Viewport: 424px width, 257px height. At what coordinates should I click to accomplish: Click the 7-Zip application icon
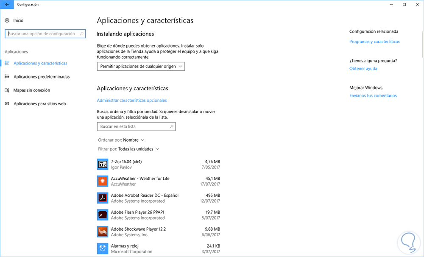[103, 164]
